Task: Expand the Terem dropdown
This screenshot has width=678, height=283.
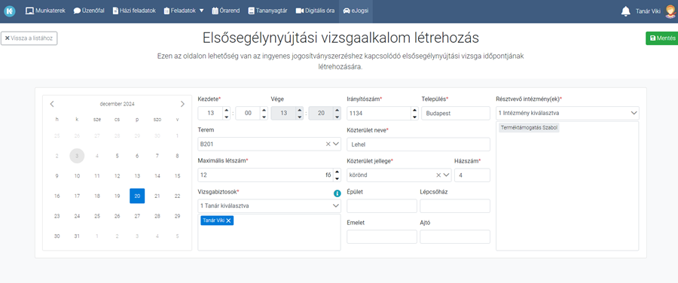Action: 337,144
